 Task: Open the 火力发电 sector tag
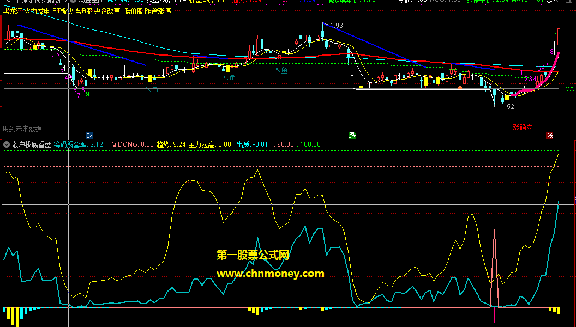coord(37,11)
